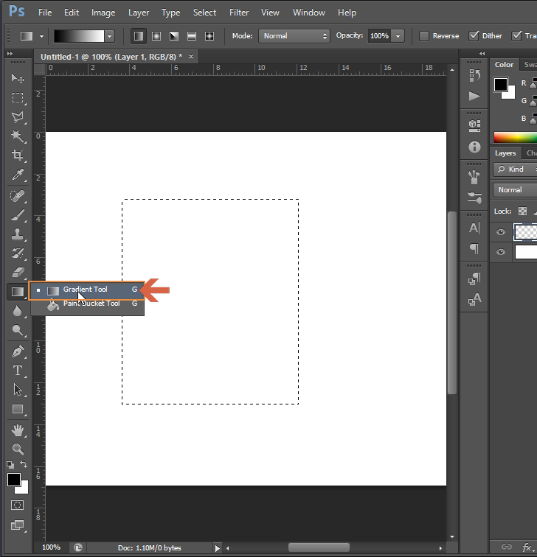Enable the Reverse checkbox
The image size is (537, 557).
(x=423, y=36)
